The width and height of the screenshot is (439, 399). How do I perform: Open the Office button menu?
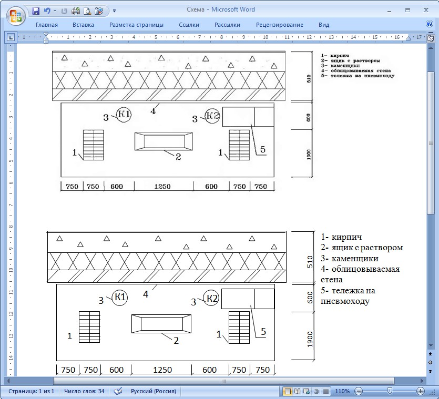pos(16,16)
